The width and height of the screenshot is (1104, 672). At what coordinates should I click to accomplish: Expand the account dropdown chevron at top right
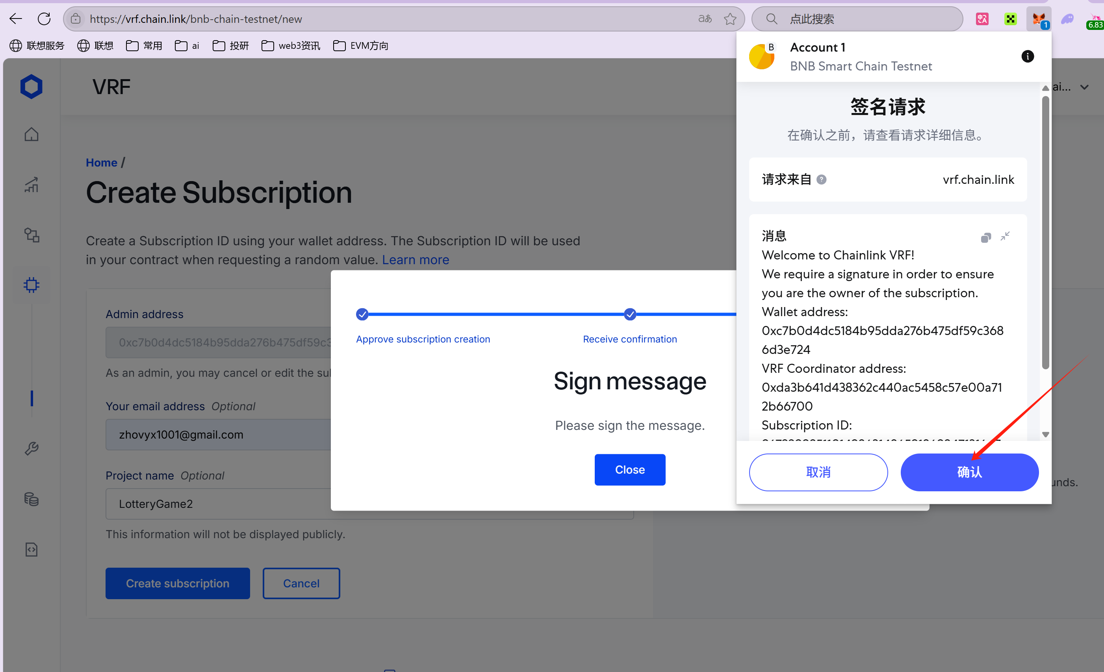1084,87
